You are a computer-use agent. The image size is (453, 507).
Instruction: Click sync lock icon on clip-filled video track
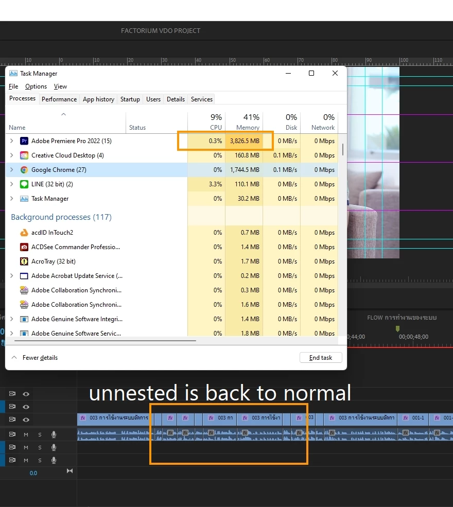[x=12, y=419]
